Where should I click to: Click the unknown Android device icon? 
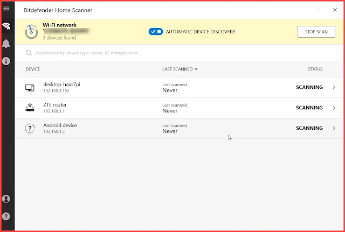30,128
